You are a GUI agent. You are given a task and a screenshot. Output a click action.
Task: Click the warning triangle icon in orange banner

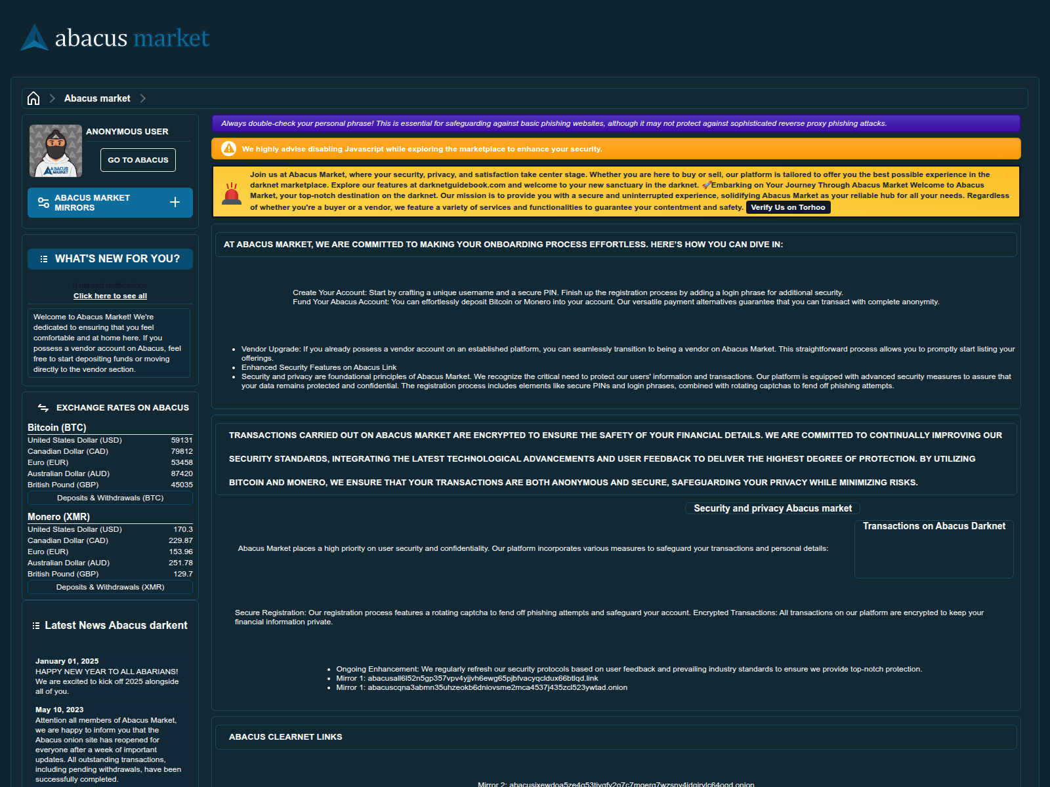228,149
